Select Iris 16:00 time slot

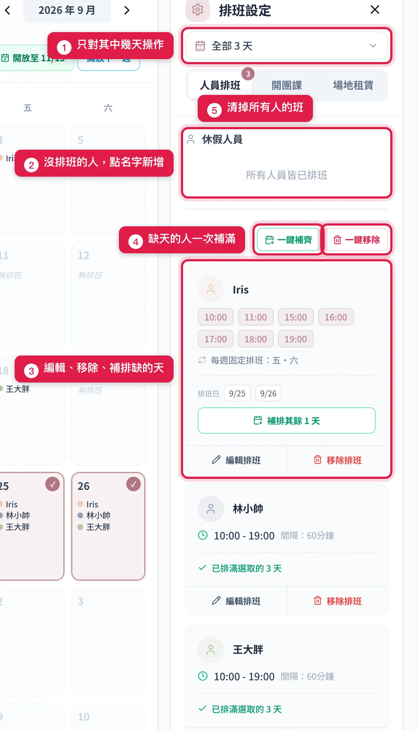pos(336,317)
